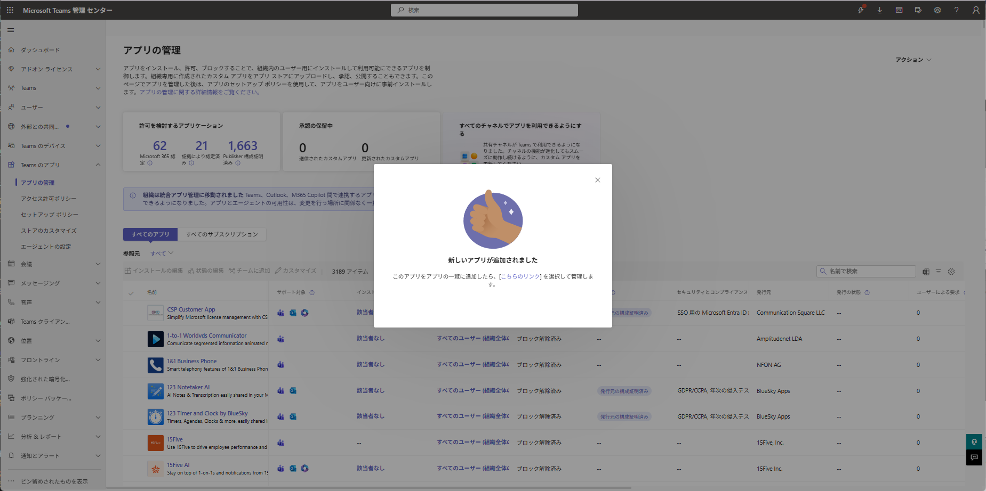This screenshot has height=491, width=986.
Task: Expand the 外部との共同 section
Action: (98, 127)
